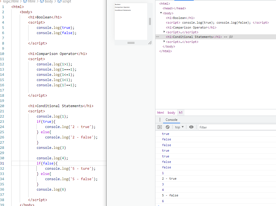
Task: Click the Comparison Operator h1 line in editor
Action: [x=58, y=54]
